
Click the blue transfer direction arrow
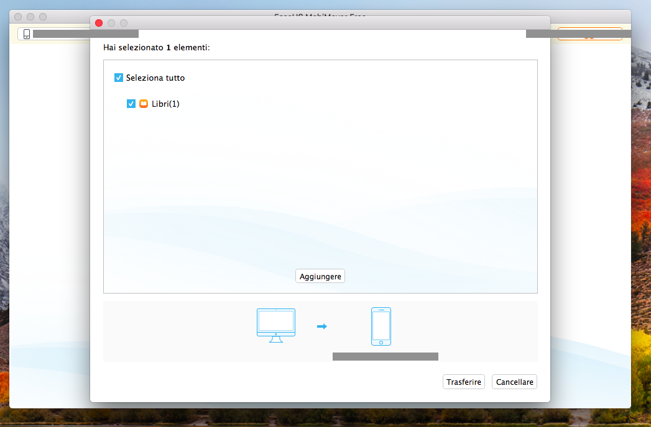(x=321, y=326)
